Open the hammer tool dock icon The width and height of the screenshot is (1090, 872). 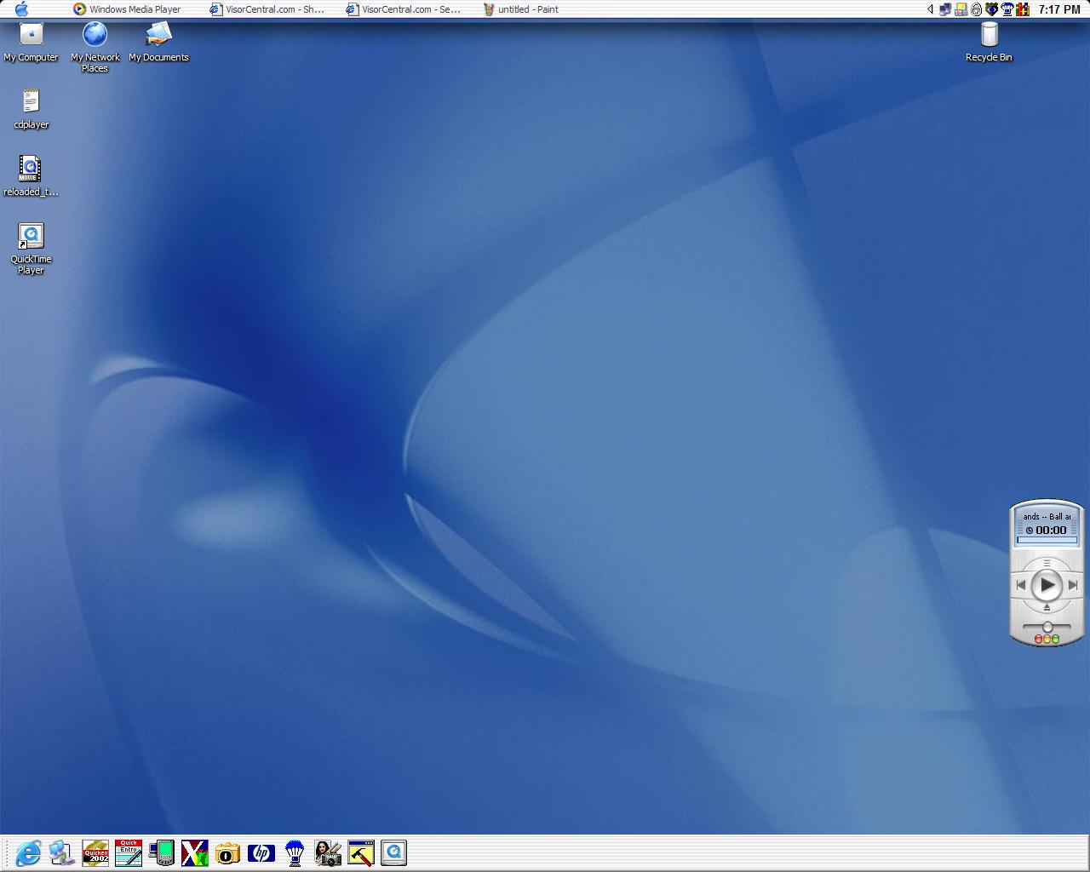361,852
